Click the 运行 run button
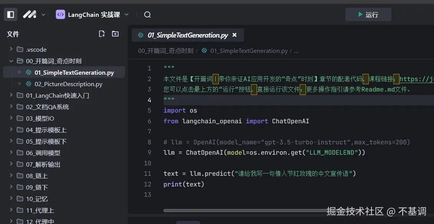Image resolution: width=434 pixels, height=224 pixels. pyautogui.click(x=368, y=14)
